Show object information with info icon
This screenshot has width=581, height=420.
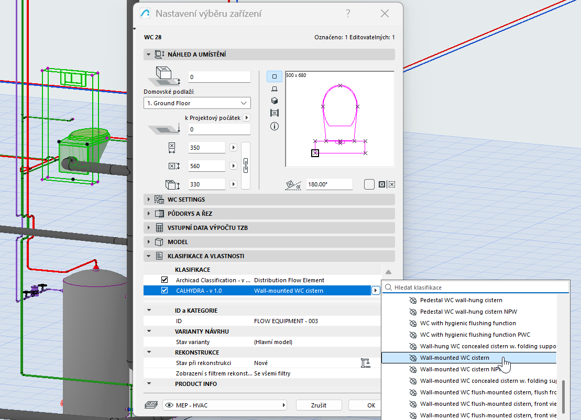pos(274,126)
